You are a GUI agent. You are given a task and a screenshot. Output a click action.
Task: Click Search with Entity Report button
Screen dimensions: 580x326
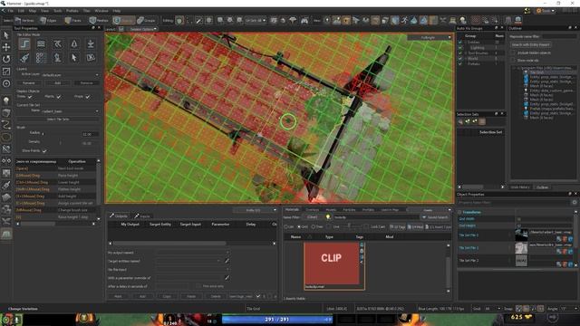[x=531, y=44]
